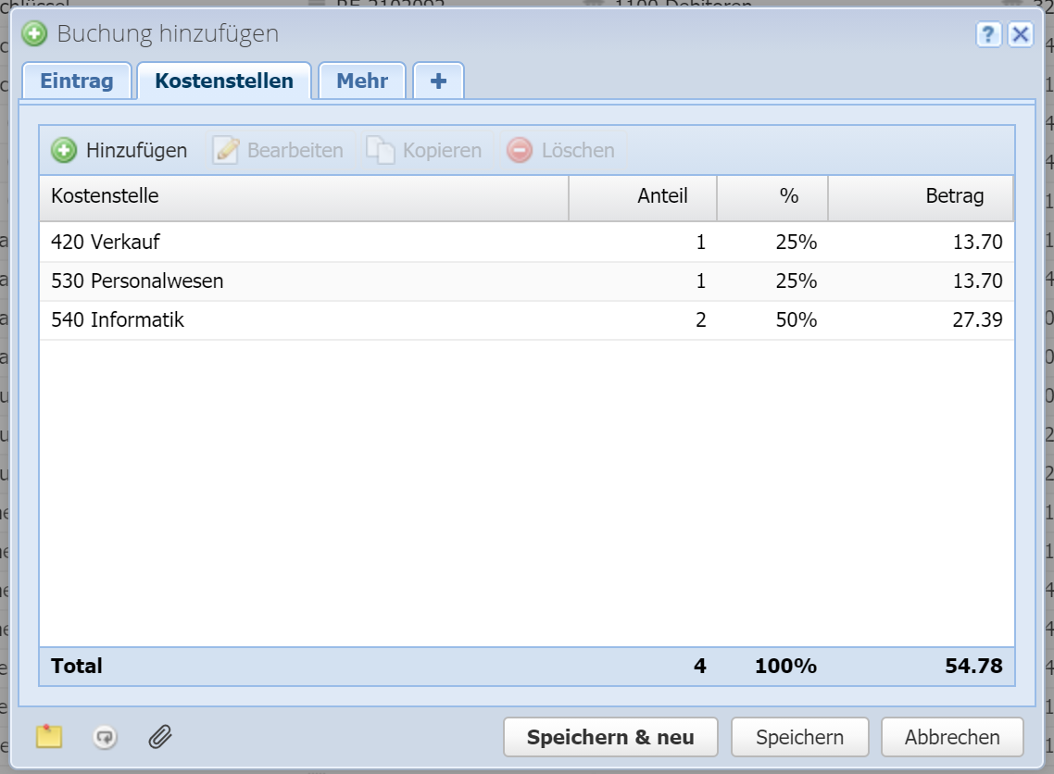Open the Mehr tab
The height and width of the screenshot is (774, 1054).
pos(361,81)
